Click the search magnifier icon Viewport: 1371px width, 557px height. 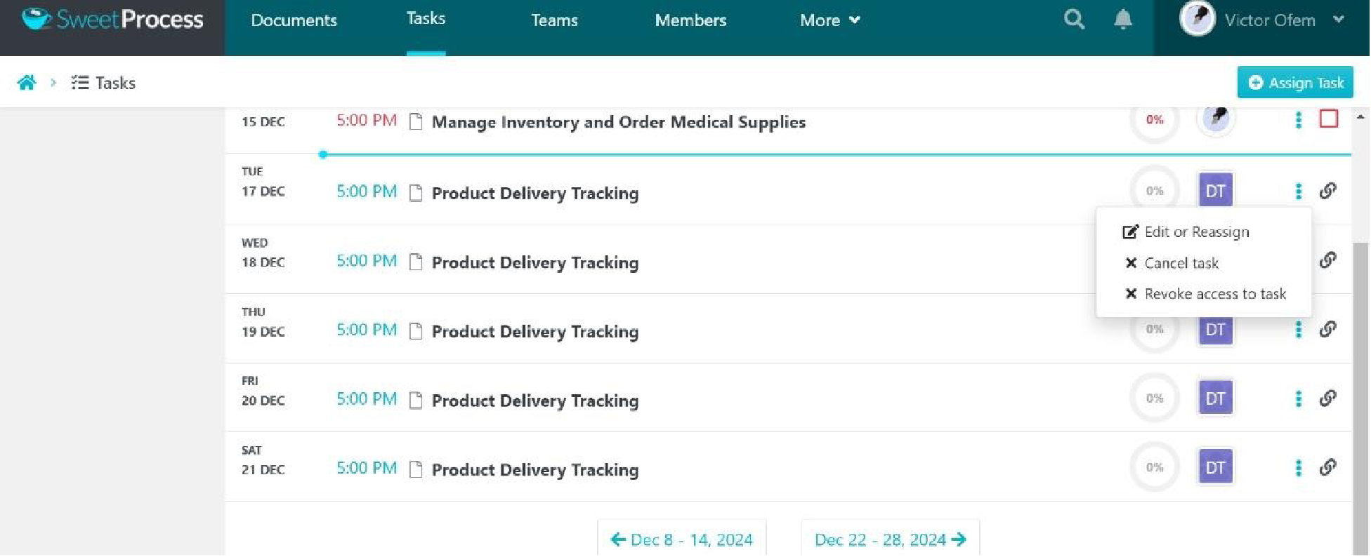coord(1073,20)
